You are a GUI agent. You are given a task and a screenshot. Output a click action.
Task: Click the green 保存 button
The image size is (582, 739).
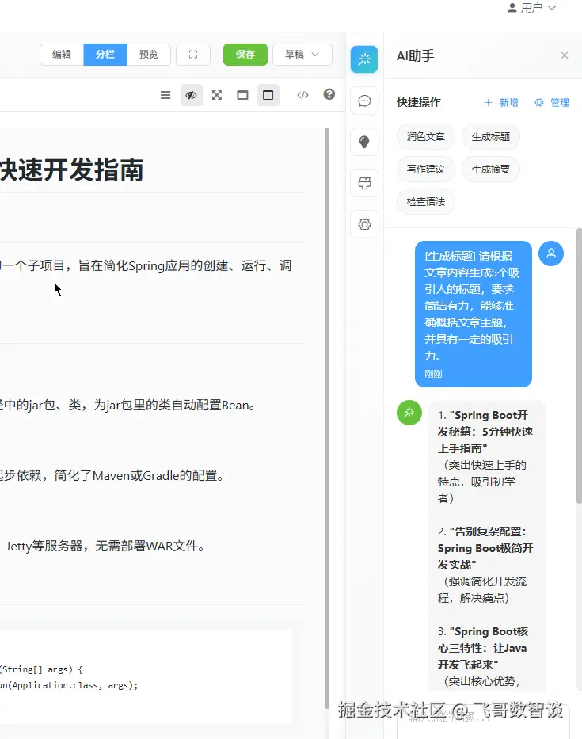pos(245,55)
